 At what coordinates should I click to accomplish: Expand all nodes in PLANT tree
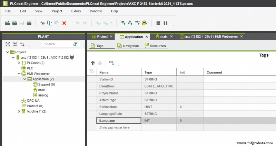[x=8, y=44]
